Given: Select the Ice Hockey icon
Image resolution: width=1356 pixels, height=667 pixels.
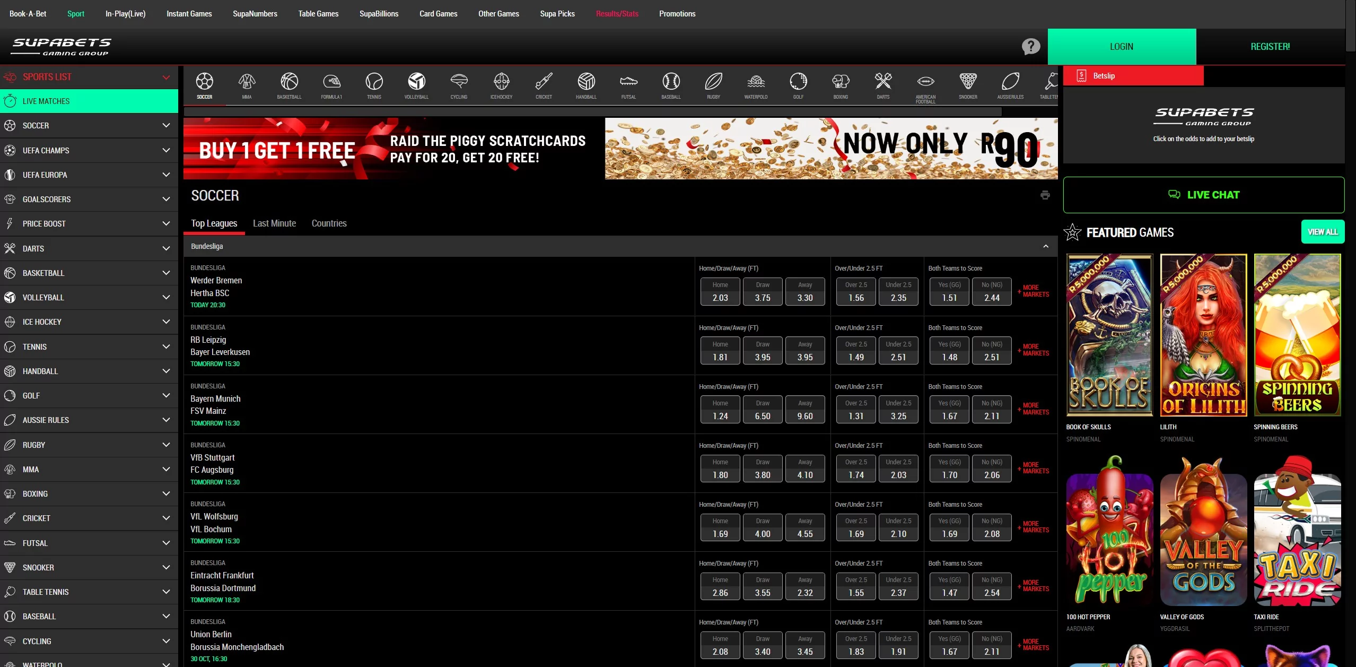Looking at the screenshot, I should (x=501, y=82).
